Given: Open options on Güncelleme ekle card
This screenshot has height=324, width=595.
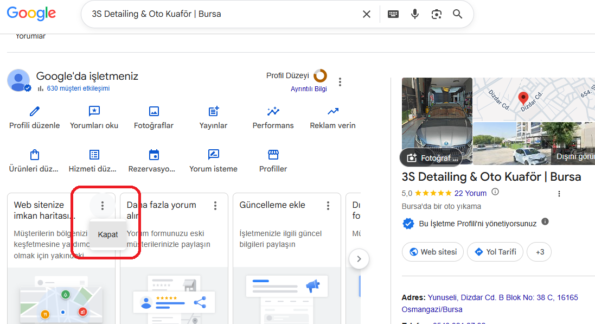Looking at the screenshot, I should click(x=328, y=206).
